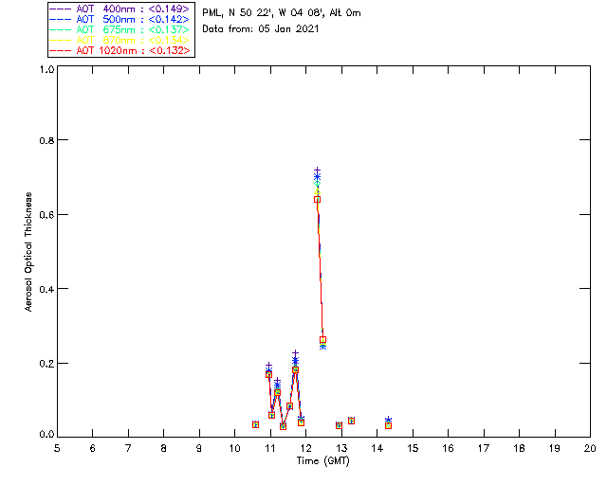Click the x-axis label 12

[305, 448]
